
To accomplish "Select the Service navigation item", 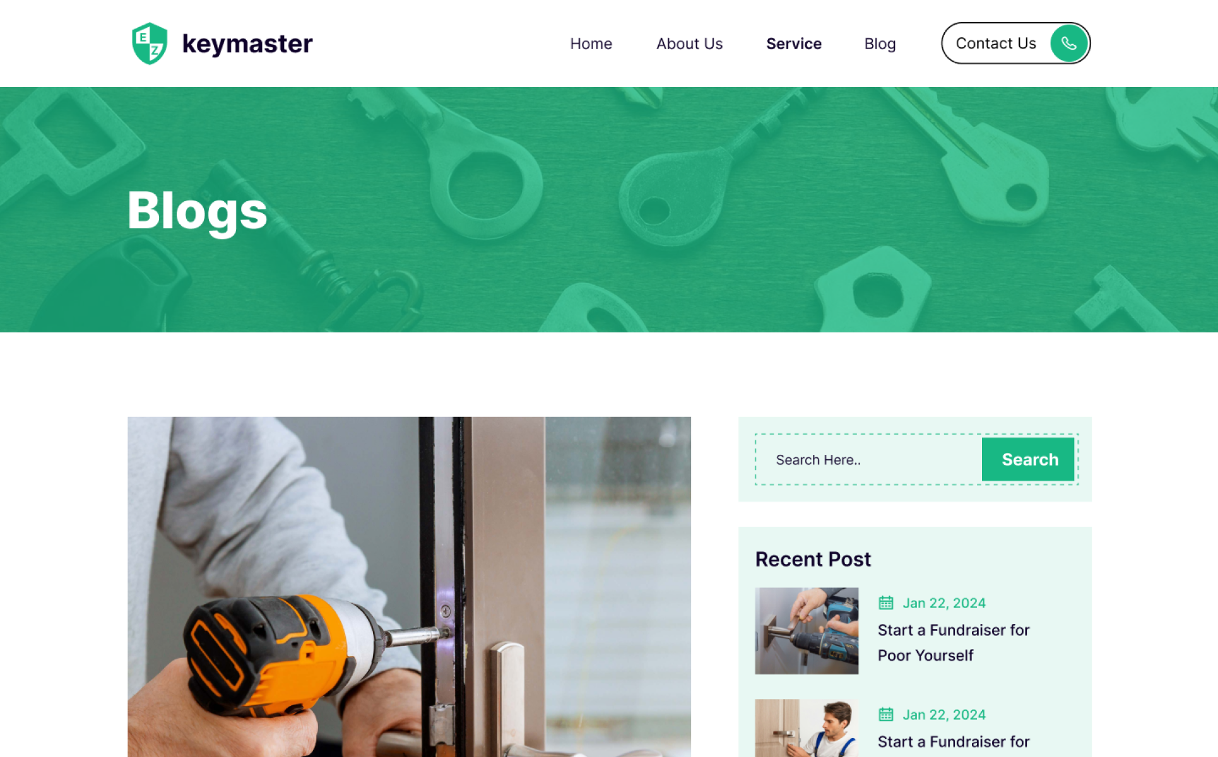I will (x=794, y=44).
